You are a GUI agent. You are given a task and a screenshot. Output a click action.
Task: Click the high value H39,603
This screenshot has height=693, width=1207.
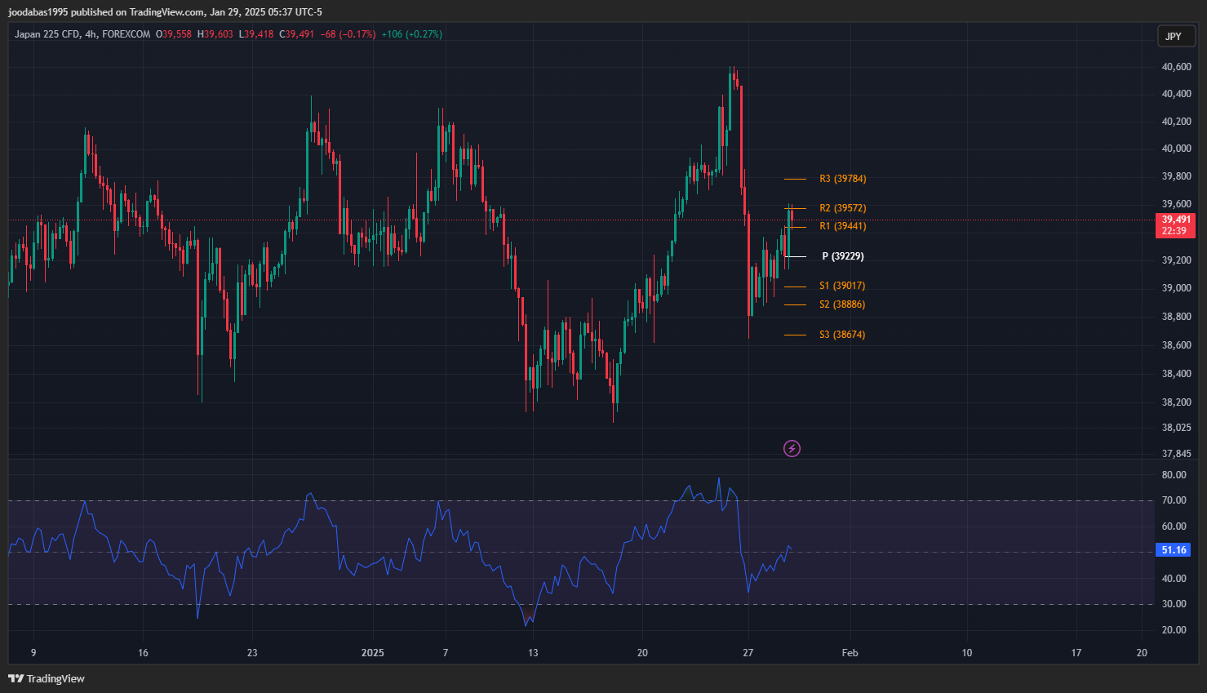215,34
